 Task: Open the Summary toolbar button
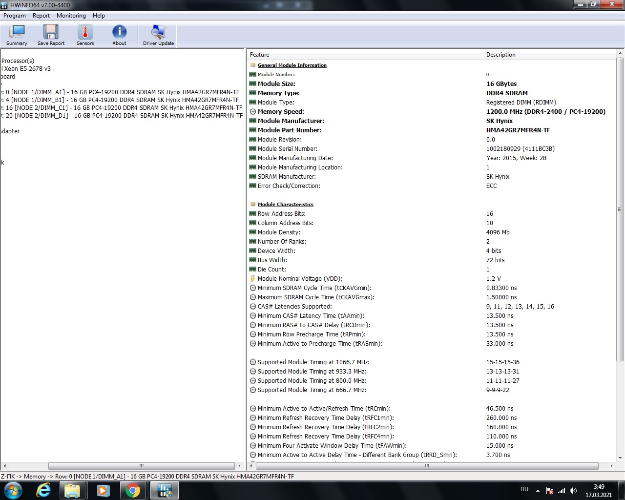tap(17, 35)
